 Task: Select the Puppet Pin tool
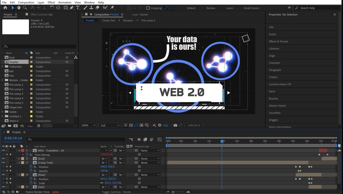tap(112, 8)
